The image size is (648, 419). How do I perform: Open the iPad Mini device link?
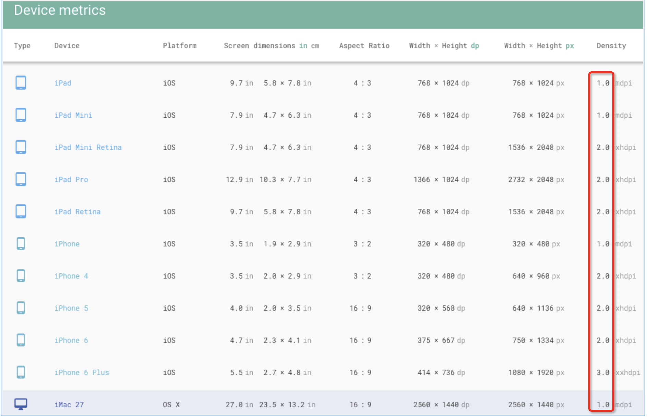(x=73, y=115)
